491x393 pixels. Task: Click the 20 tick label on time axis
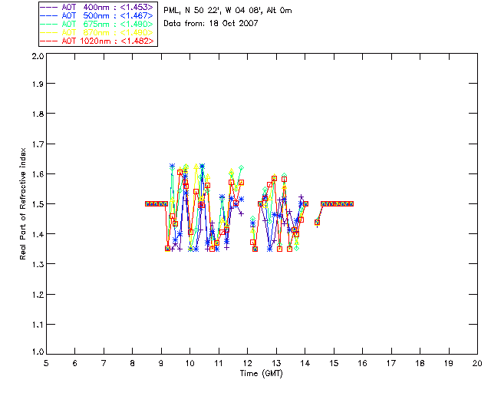pyautogui.click(x=476, y=363)
